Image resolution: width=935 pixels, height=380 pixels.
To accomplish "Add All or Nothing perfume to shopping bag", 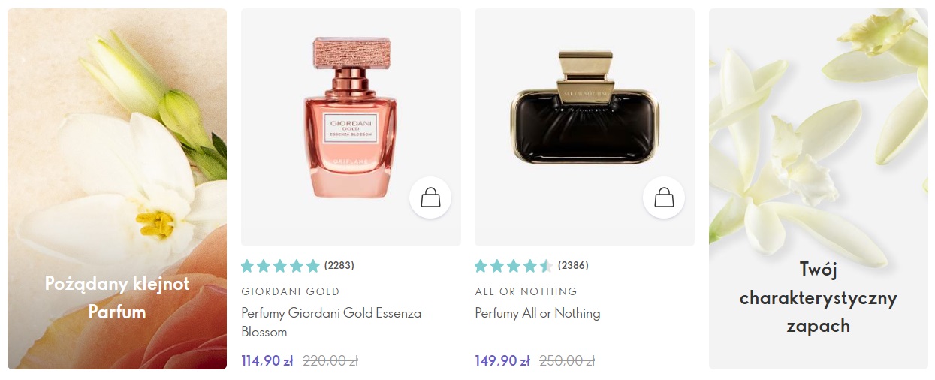I will pos(664,198).
